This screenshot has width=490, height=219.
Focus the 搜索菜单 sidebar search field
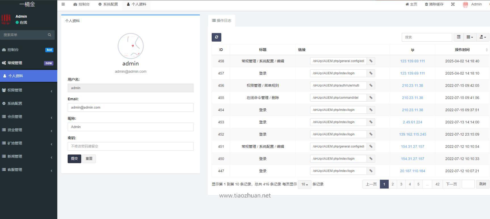pos(24,35)
